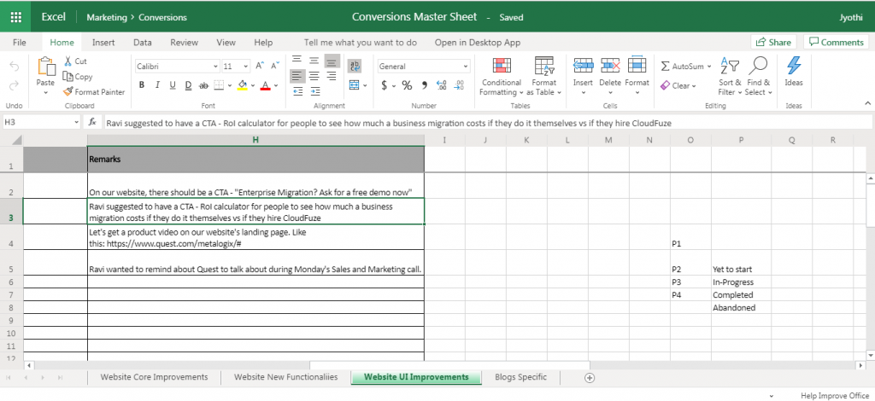Decrease the font size
The width and height of the screenshot is (875, 401).
(x=274, y=66)
